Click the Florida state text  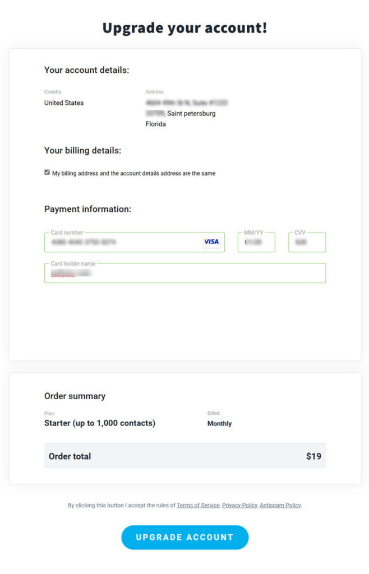pos(155,124)
